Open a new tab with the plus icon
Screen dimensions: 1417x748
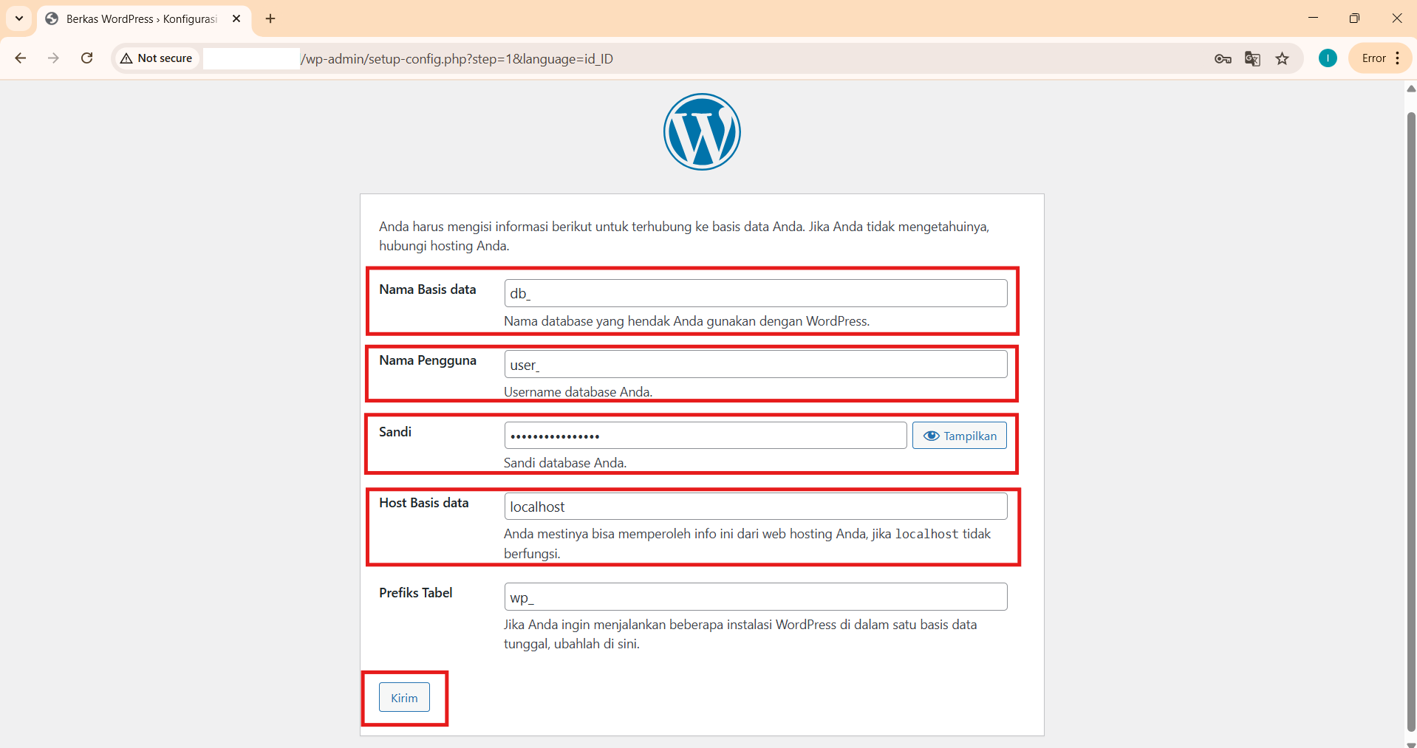(270, 18)
